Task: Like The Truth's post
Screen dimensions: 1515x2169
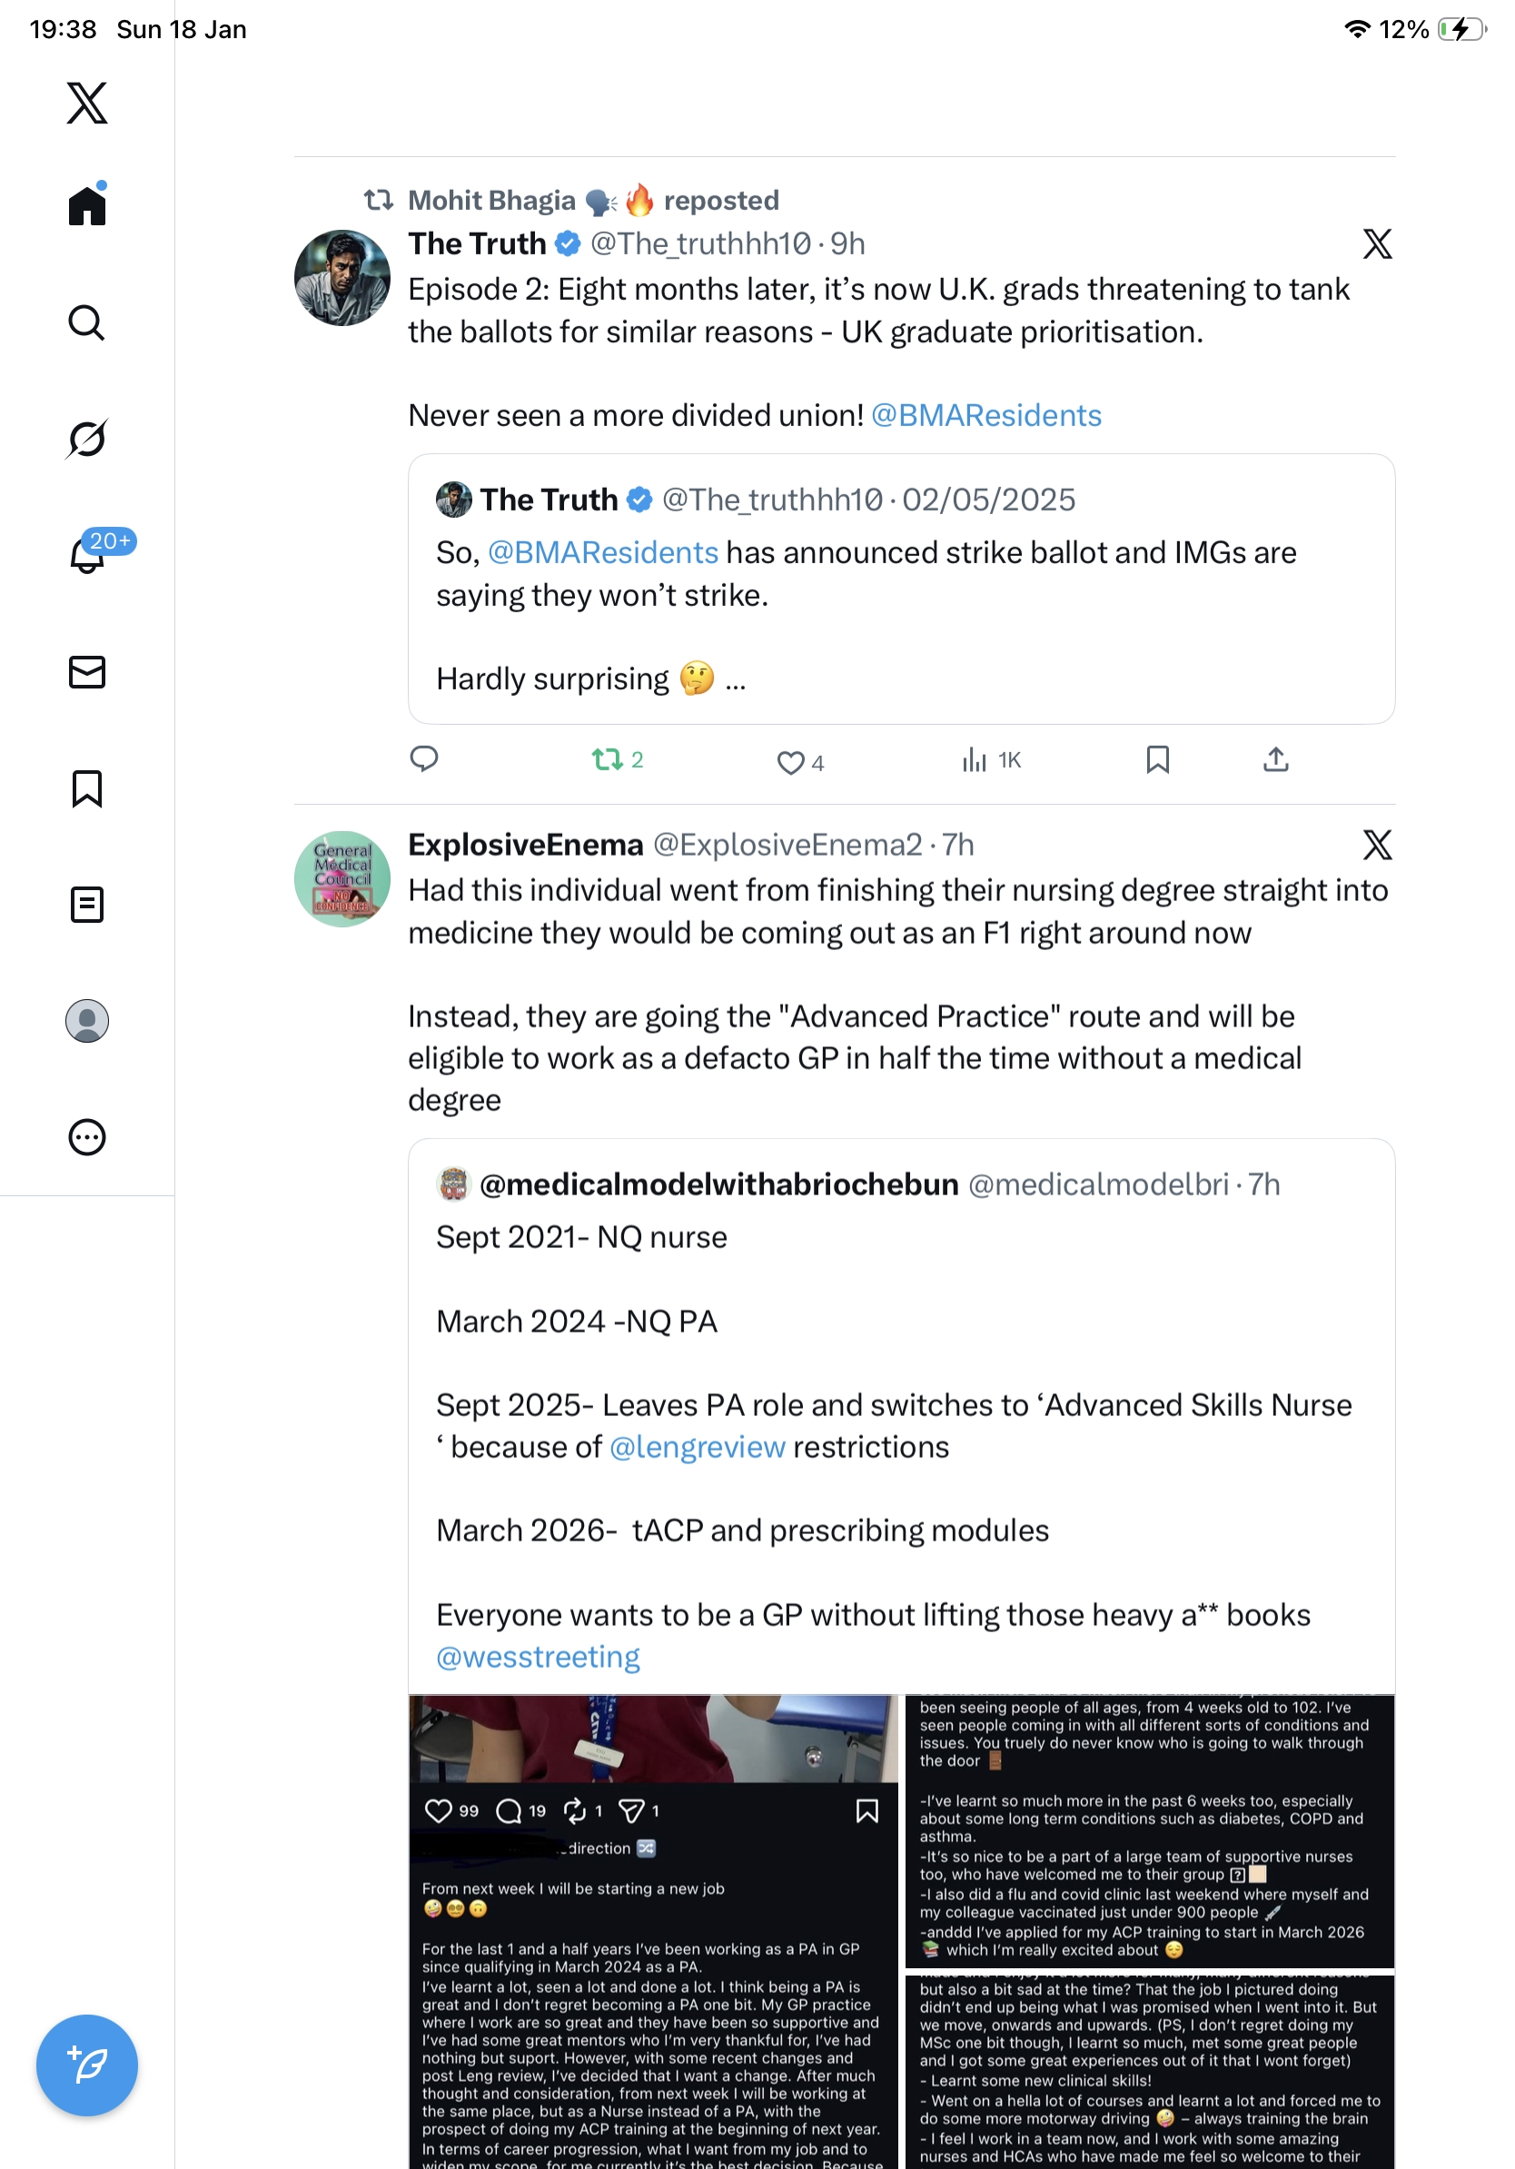Action: coord(789,761)
